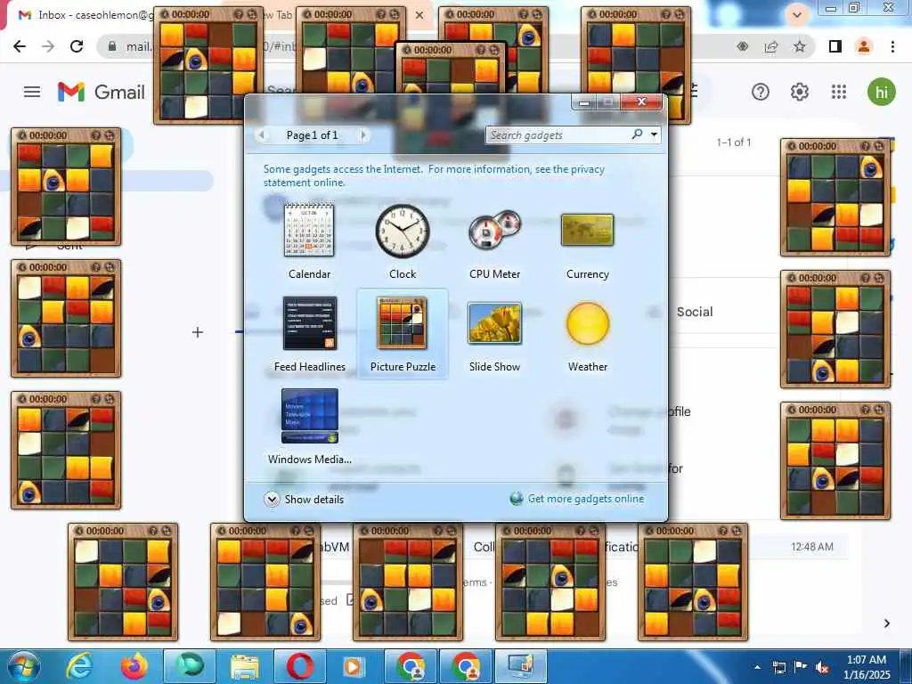Open Windows Explorer folder on taskbar

pyautogui.click(x=244, y=666)
